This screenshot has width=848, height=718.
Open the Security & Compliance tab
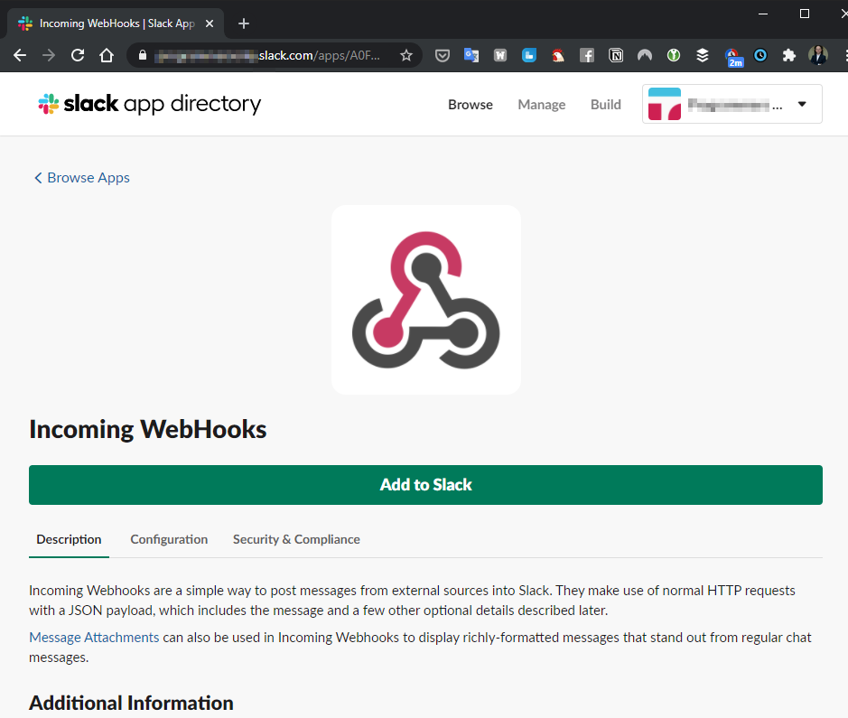[296, 539]
